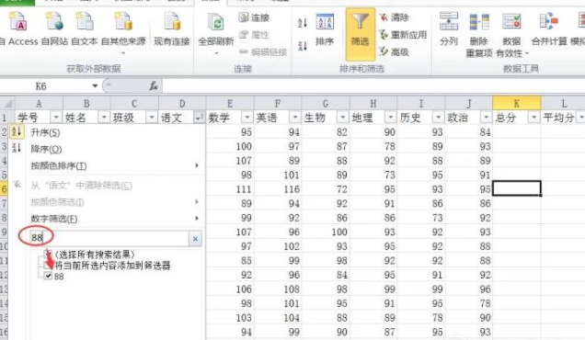Open 数字筛选(F) submenu

107,219
